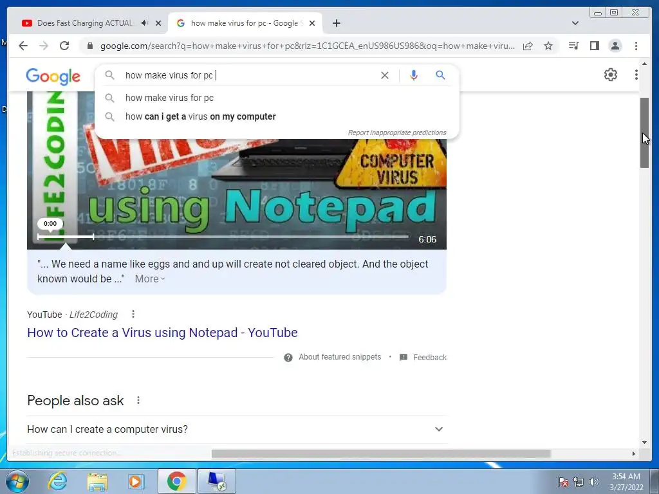Click the network tray icon
The height and width of the screenshot is (494, 659).
(579, 482)
